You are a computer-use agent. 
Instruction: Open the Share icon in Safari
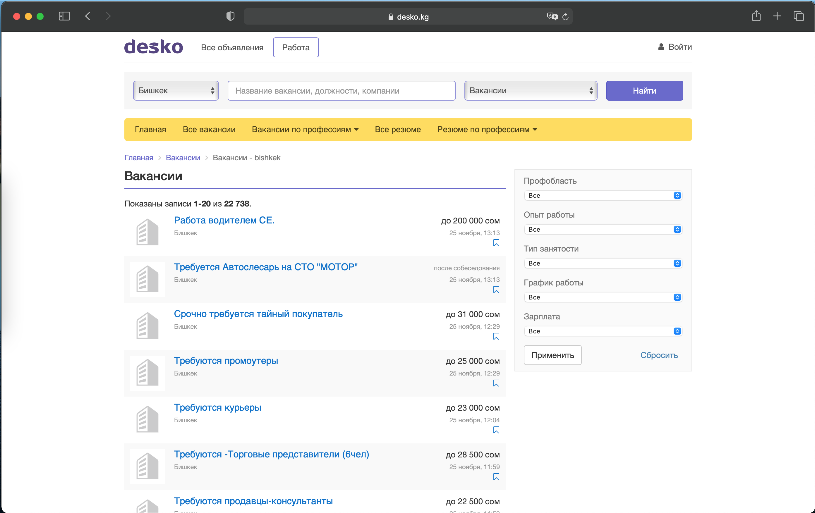pyautogui.click(x=756, y=16)
